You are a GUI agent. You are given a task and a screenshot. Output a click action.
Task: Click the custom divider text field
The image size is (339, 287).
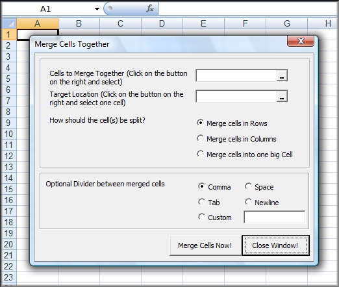coord(274,217)
